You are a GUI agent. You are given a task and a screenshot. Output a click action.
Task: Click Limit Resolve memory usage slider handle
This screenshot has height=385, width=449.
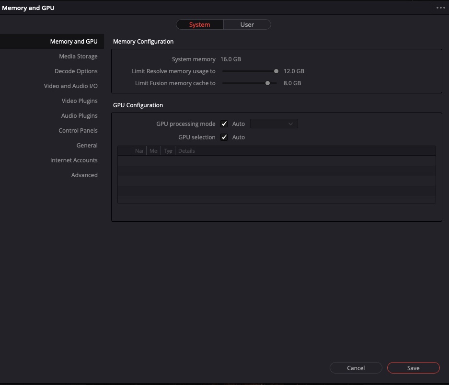point(276,71)
